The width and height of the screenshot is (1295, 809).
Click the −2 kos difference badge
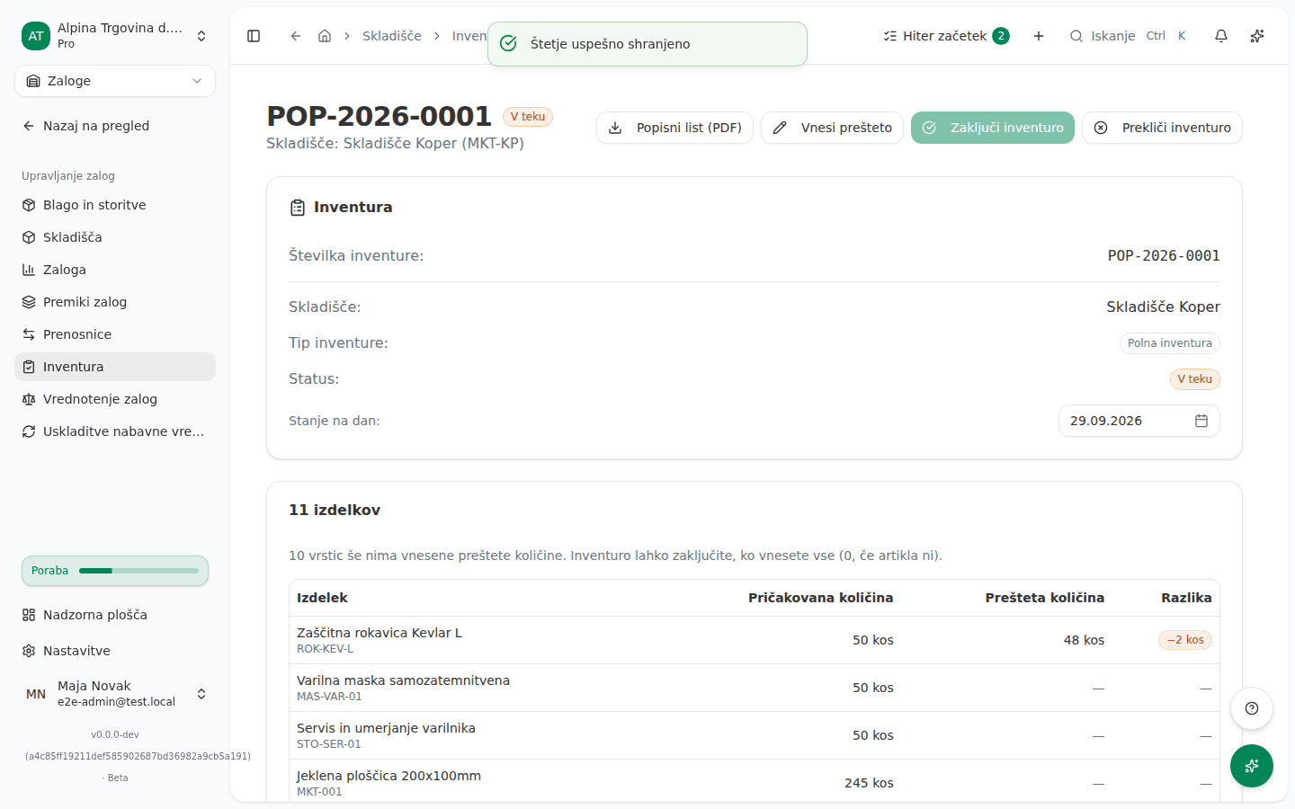tap(1185, 640)
